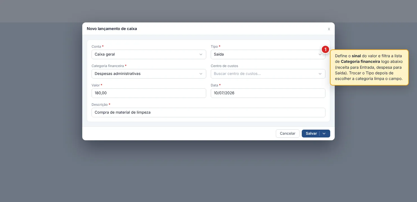Focus the Buscar centro de custos search box
Image resolution: width=417 pixels, height=202 pixels.
pos(268,74)
